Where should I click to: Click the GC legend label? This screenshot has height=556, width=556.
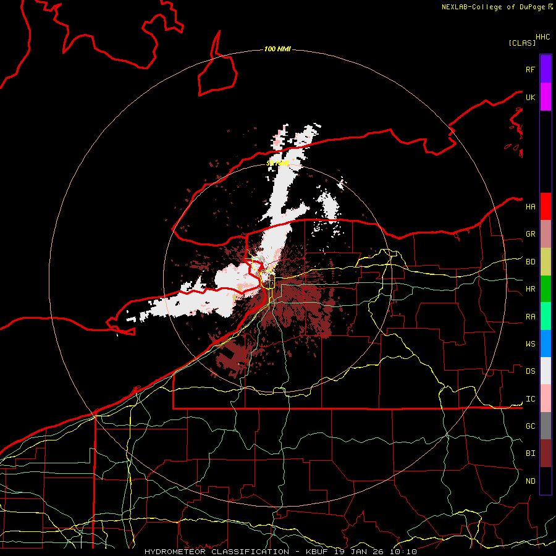(530, 426)
